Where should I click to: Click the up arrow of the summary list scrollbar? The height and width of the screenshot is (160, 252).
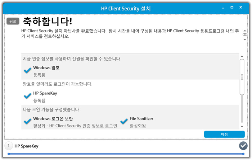[242, 56]
